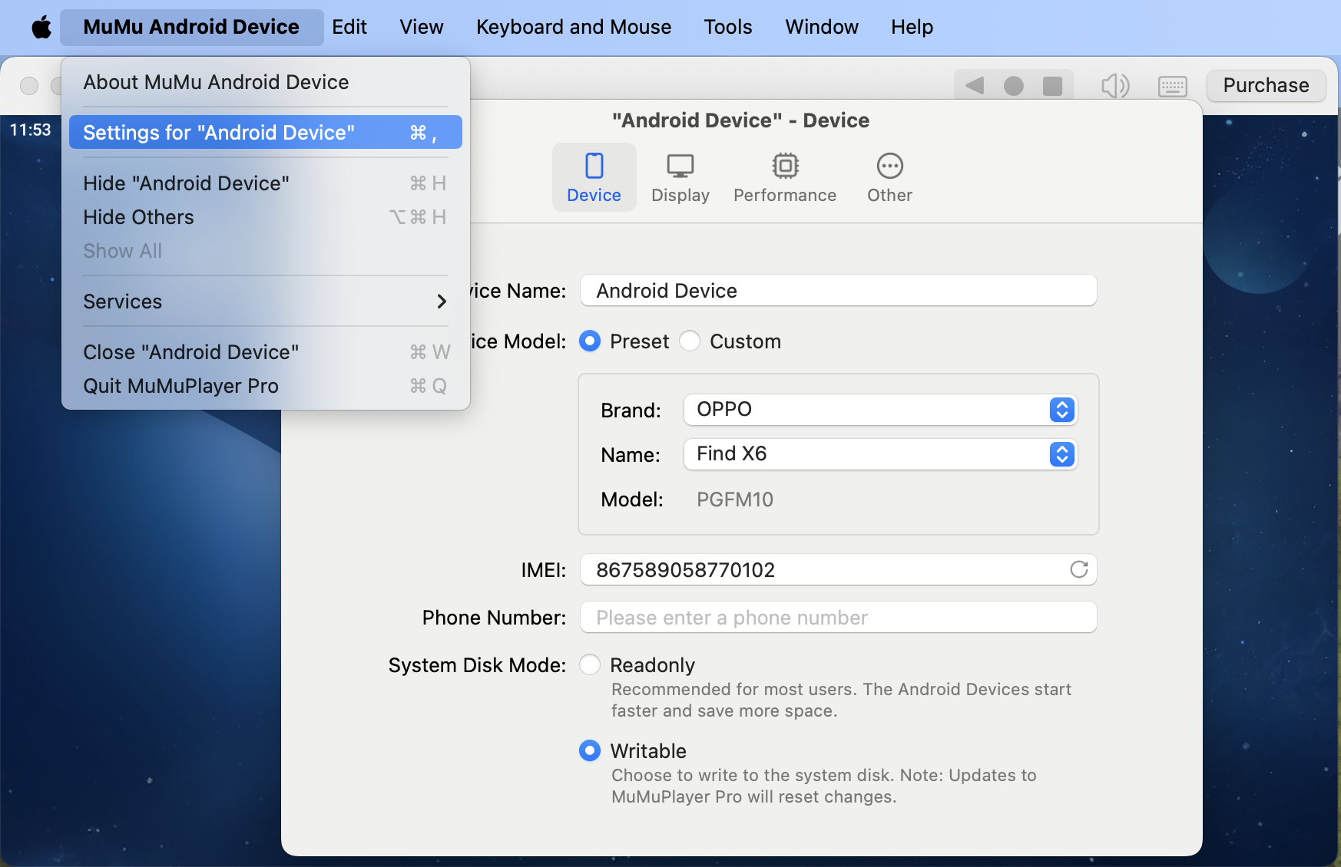
Task: Choose Close "Android Device" menu item
Action: coord(265,352)
